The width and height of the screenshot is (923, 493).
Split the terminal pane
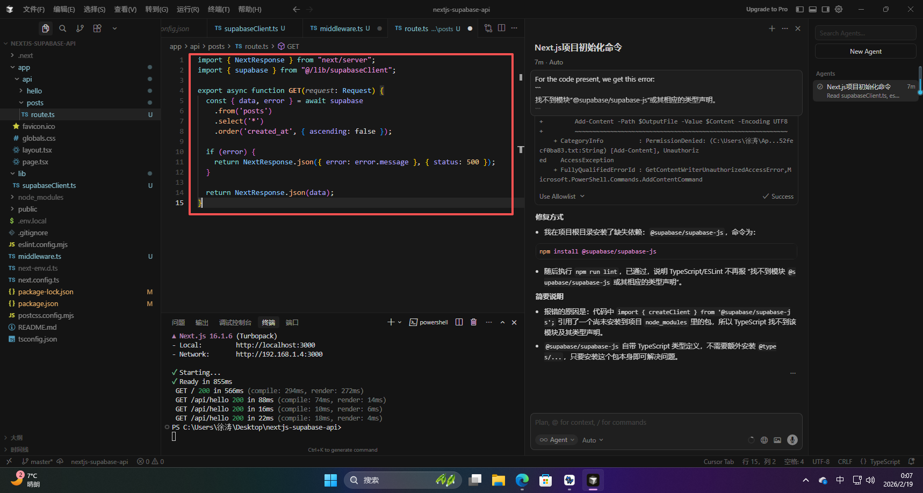point(459,322)
